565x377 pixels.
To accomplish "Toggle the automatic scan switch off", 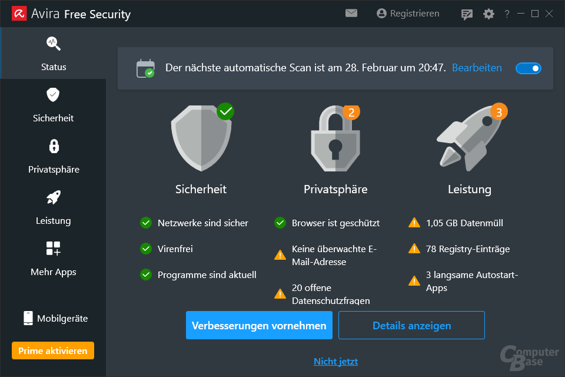I will point(528,68).
